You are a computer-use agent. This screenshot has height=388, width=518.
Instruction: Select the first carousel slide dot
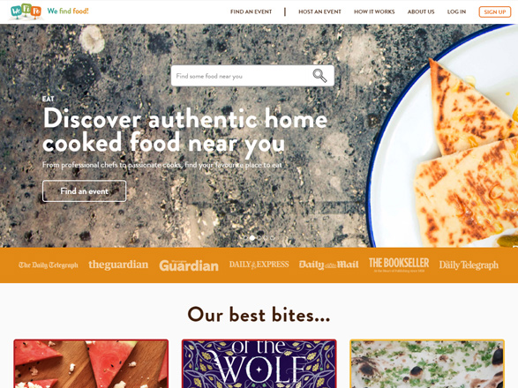245,238
